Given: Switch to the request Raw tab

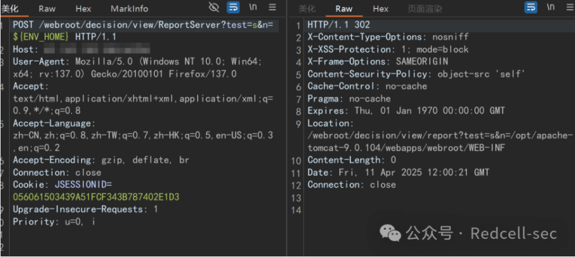Looking at the screenshot, I should click(47, 8).
